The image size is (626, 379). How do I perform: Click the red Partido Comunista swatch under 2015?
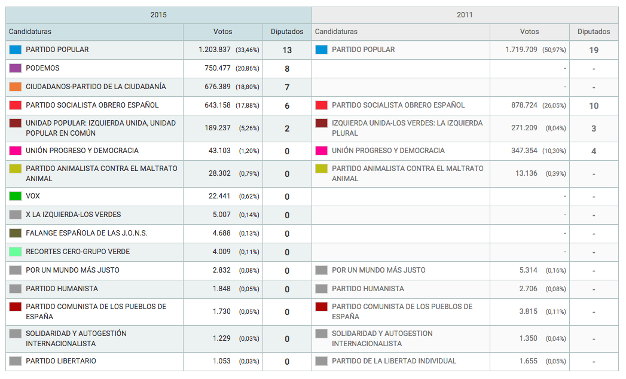click(15, 307)
